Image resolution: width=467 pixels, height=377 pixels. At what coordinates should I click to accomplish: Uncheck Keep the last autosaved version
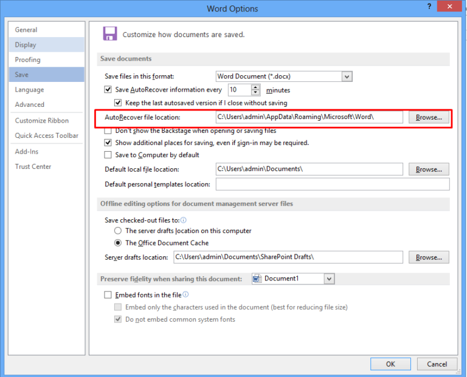(119, 103)
